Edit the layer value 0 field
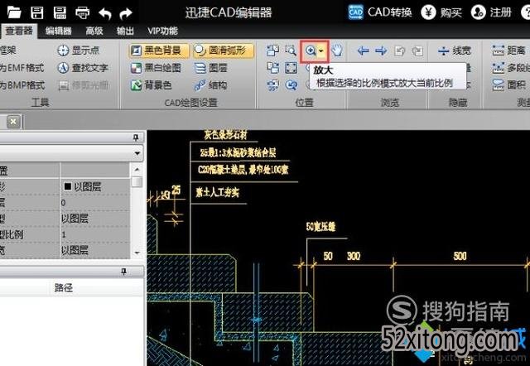Viewport: 530px width, 366px height. coord(95,202)
